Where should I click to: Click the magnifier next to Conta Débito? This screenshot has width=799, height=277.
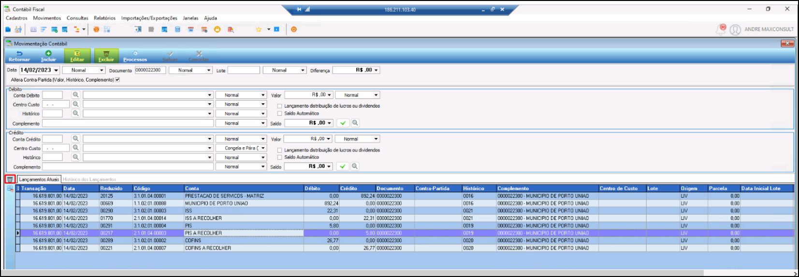click(x=75, y=95)
